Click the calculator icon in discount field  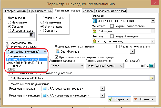click(151, 66)
